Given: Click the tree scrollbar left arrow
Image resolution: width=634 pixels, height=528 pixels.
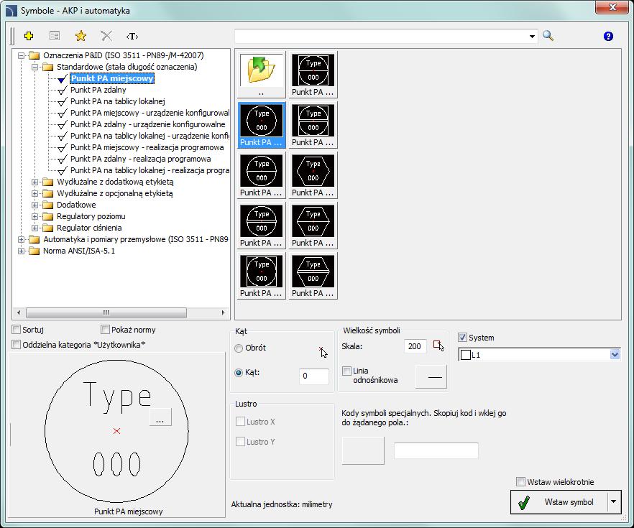Looking at the screenshot, I should pos(18,312).
